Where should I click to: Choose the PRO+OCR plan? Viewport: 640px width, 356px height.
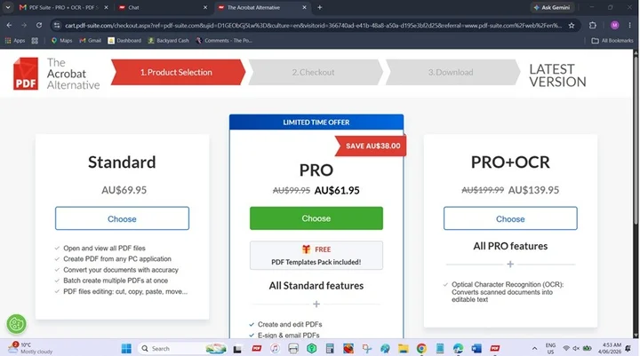(510, 218)
